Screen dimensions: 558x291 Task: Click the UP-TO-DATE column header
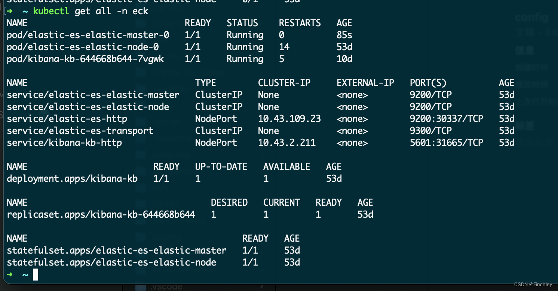point(221,167)
